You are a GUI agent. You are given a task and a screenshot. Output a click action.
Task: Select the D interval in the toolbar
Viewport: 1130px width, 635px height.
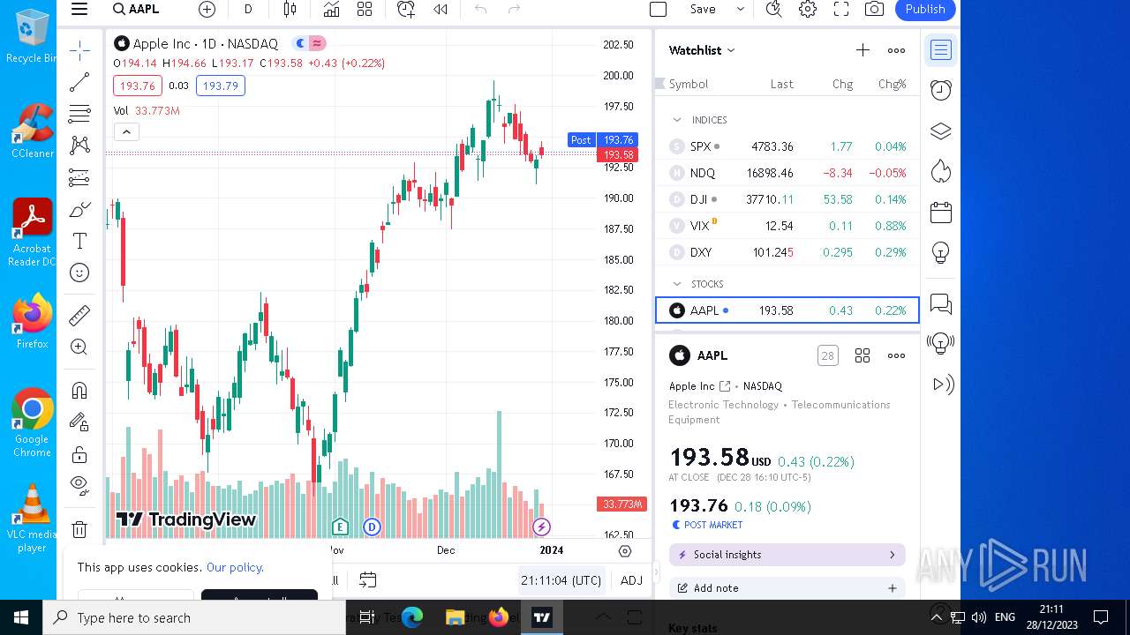click(x=248, y=10)
